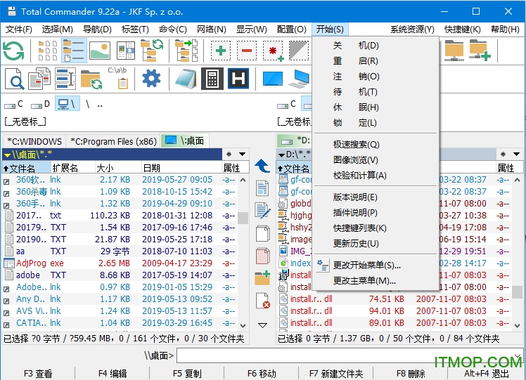Click the blue monitor desktop icon in toolbar

273,79
